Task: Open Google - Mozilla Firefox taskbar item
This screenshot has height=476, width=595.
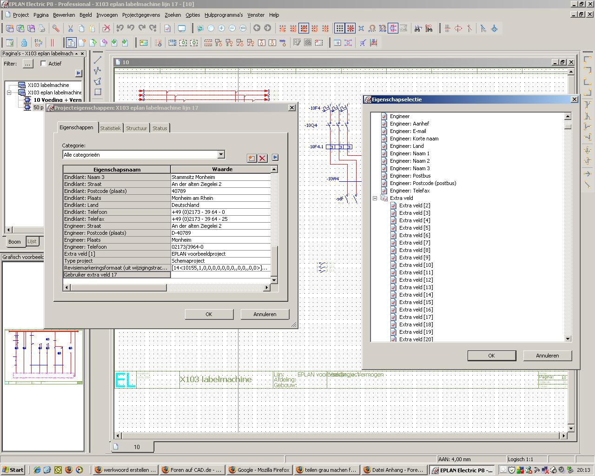Action: point(259,470)
